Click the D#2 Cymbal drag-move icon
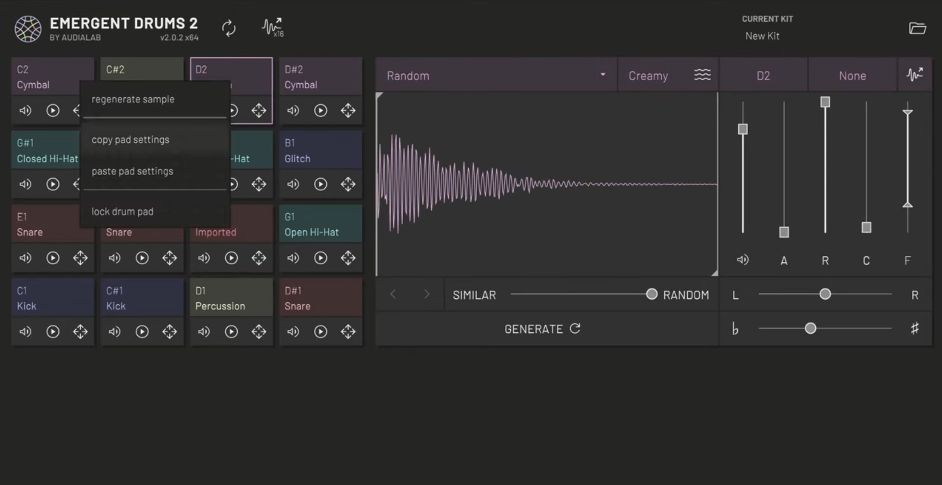 (348, 110)
